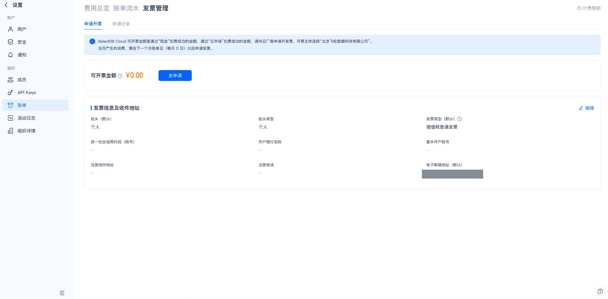Screen dimensions: 608x299
Task: Select the question-mark icon beside 计费帮助
Action: [x=579, y=8]
